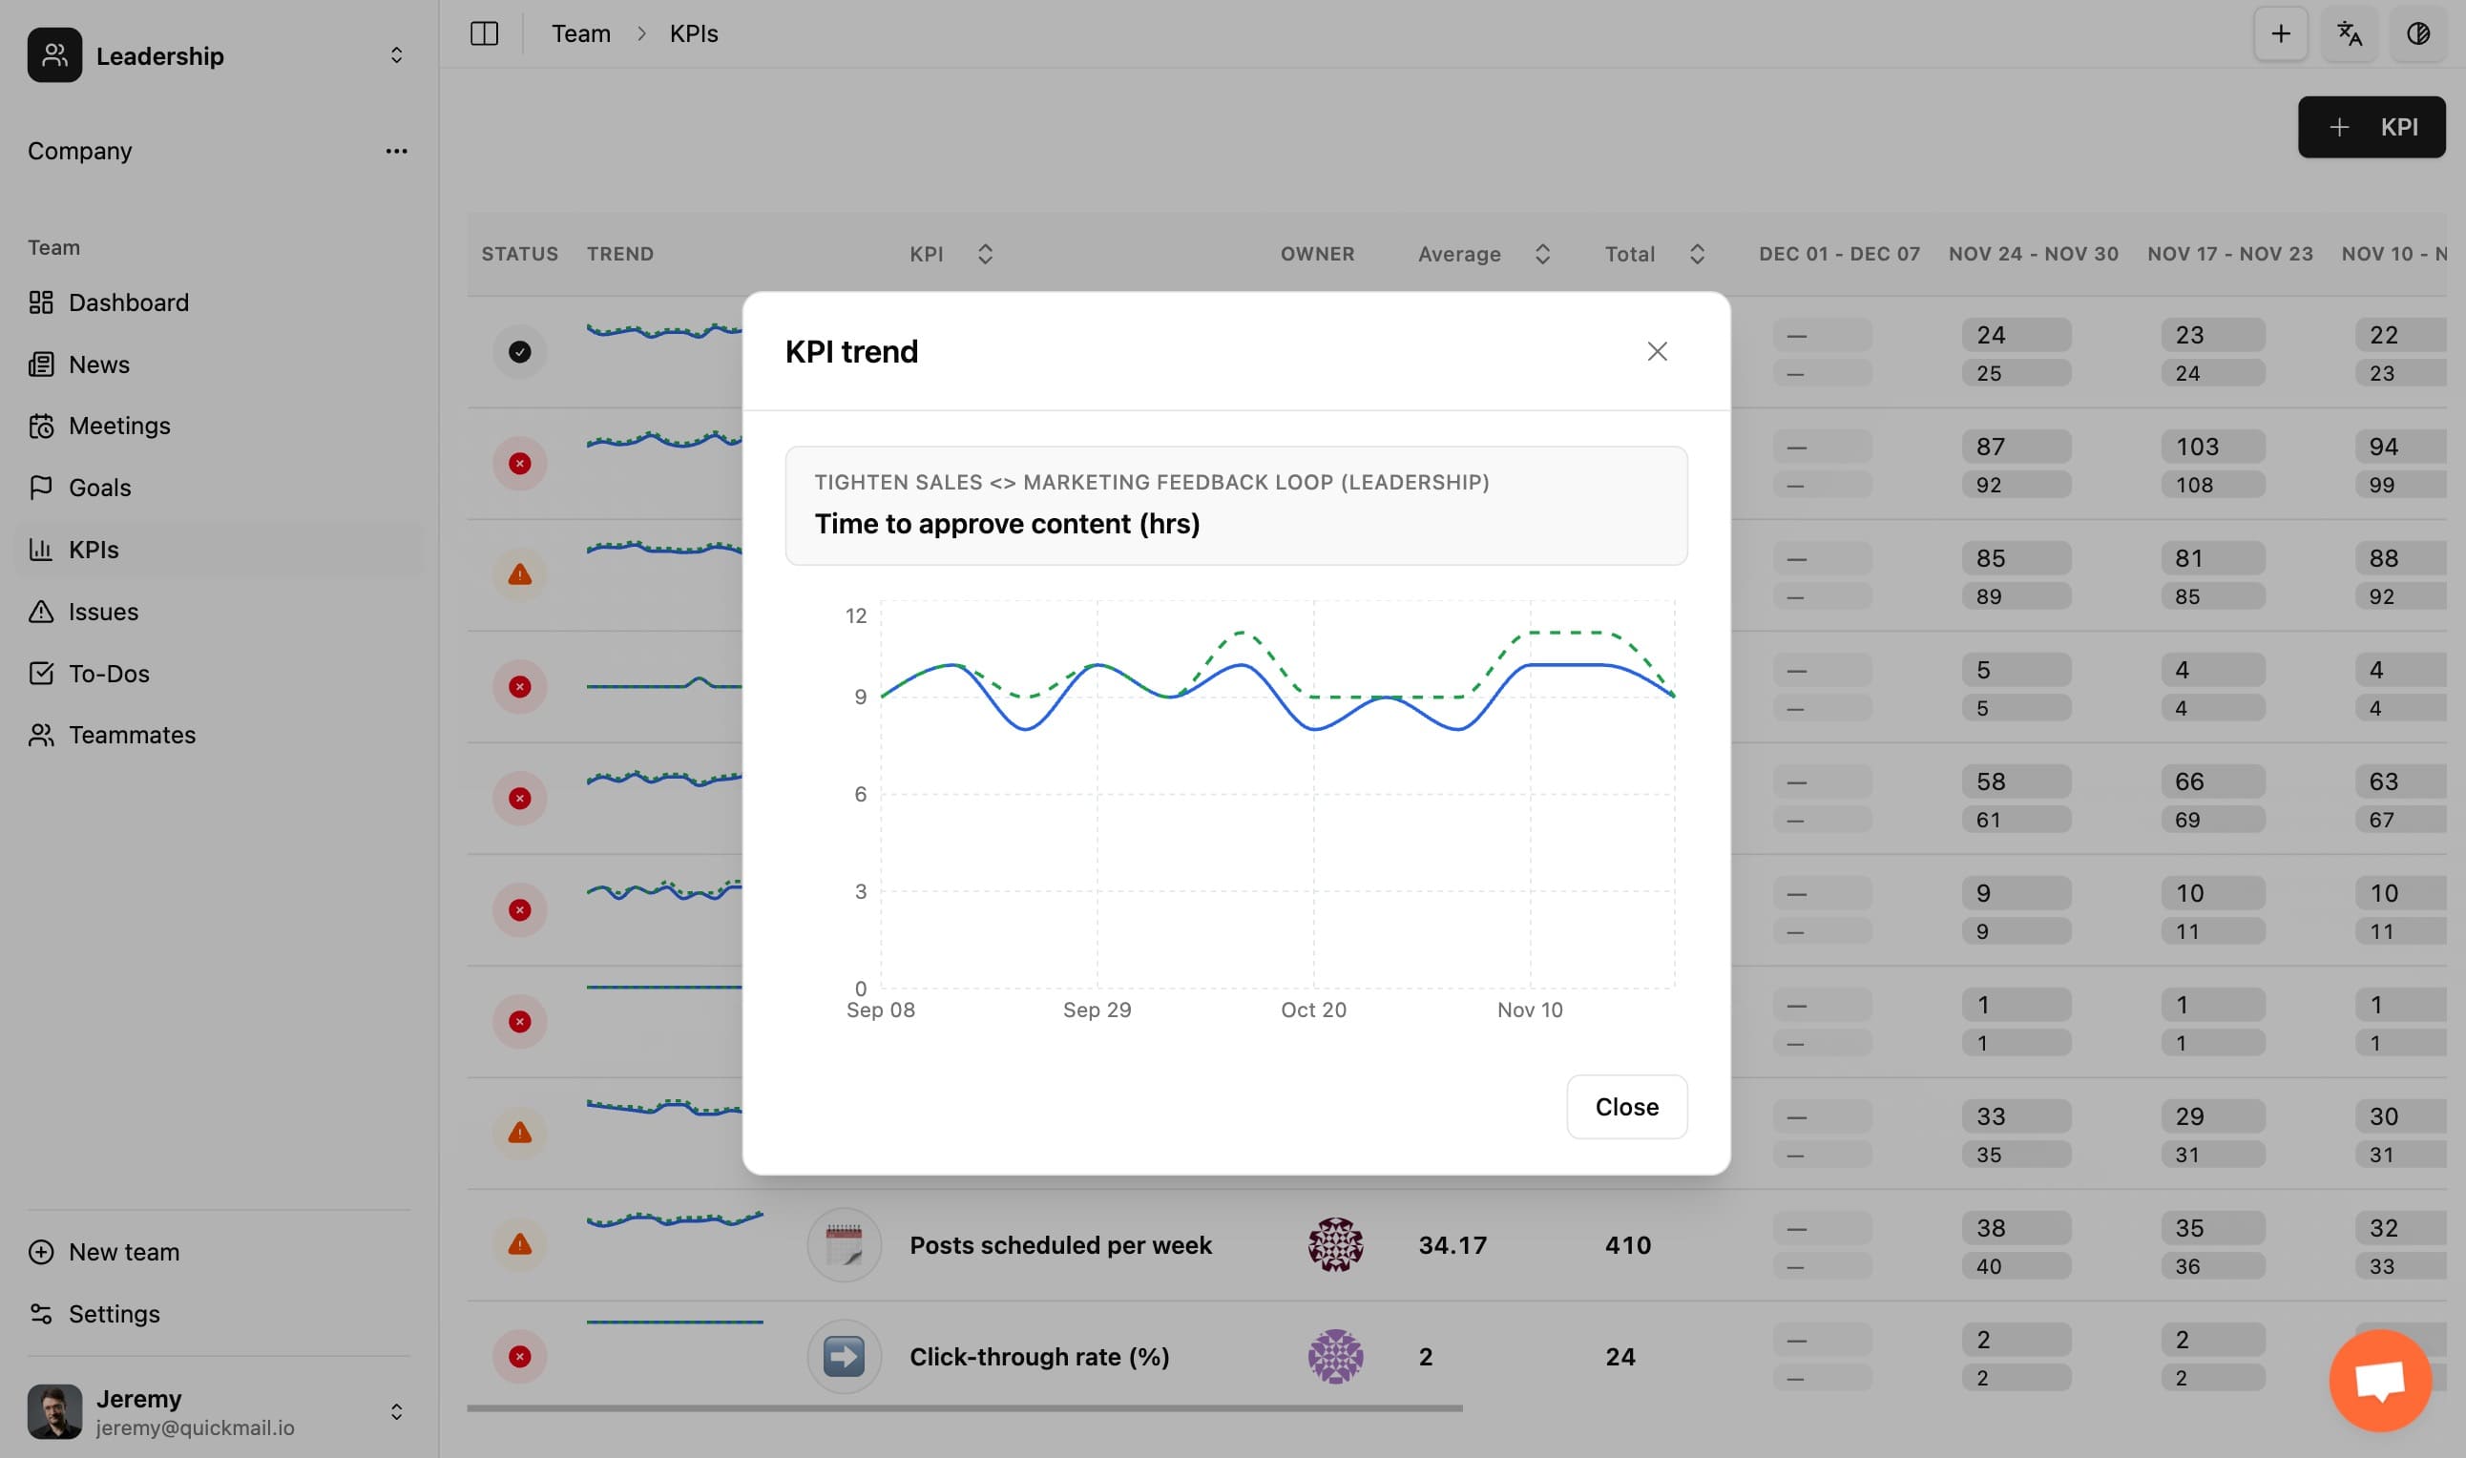This screenshot has height=1458, width=2466.
Task: Open the Jeremy account switcher
Action: click(397, 1411)
